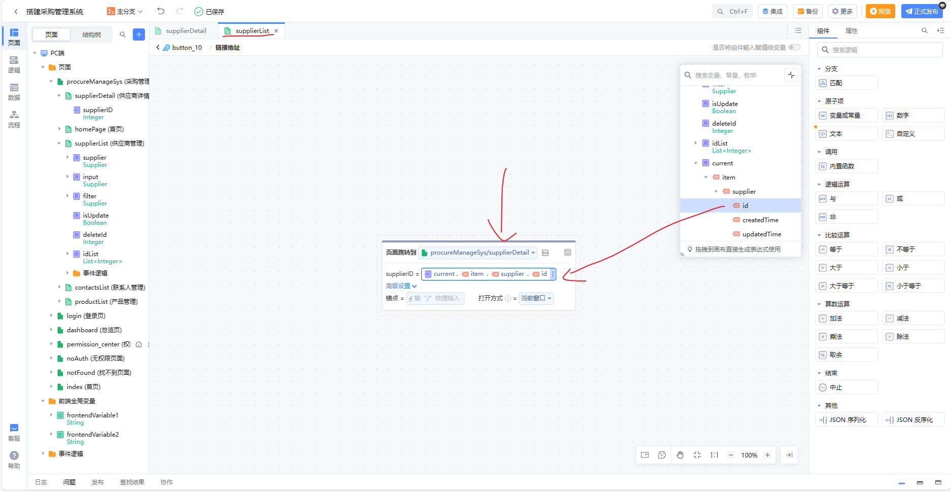Screen dimensions: 951x492
Task: Zoom in with the plus button
Action: [x=767, y=455]
